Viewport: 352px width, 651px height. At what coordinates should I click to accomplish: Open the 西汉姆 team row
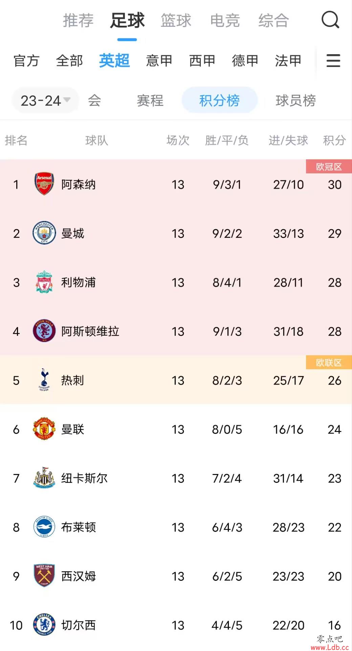176,576
